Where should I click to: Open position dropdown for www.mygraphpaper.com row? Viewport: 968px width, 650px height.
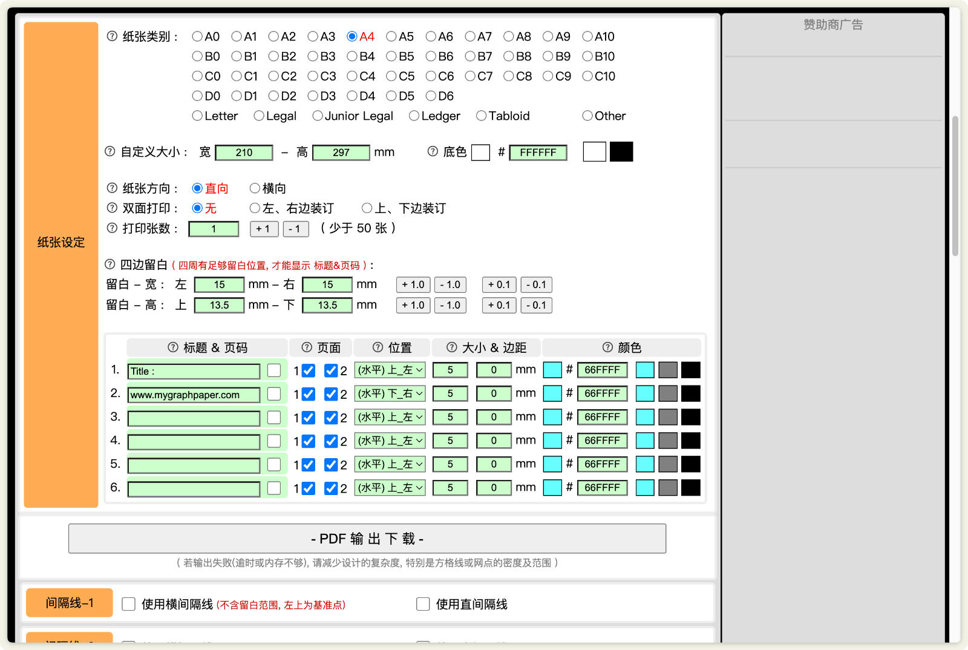pos(390,393)
